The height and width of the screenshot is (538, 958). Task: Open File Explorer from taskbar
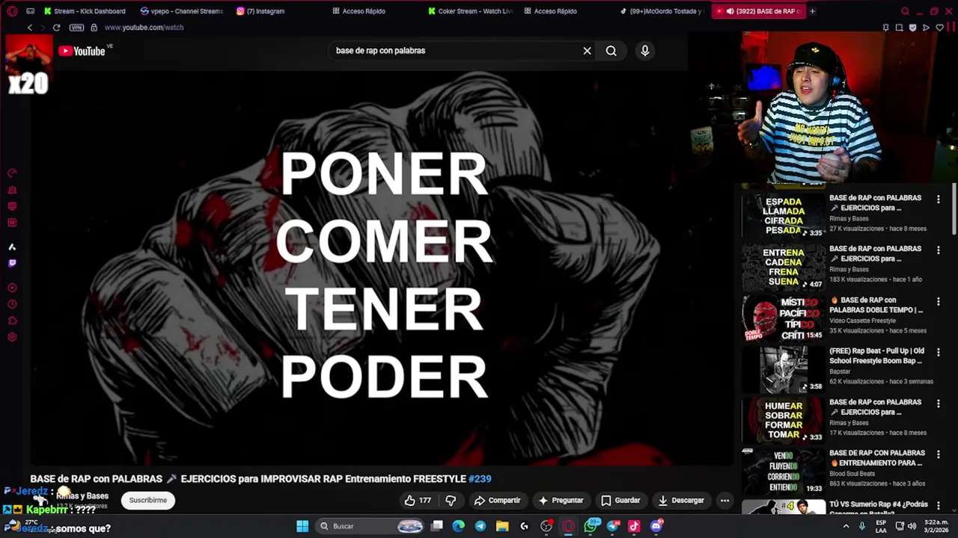tap(502, 526)
